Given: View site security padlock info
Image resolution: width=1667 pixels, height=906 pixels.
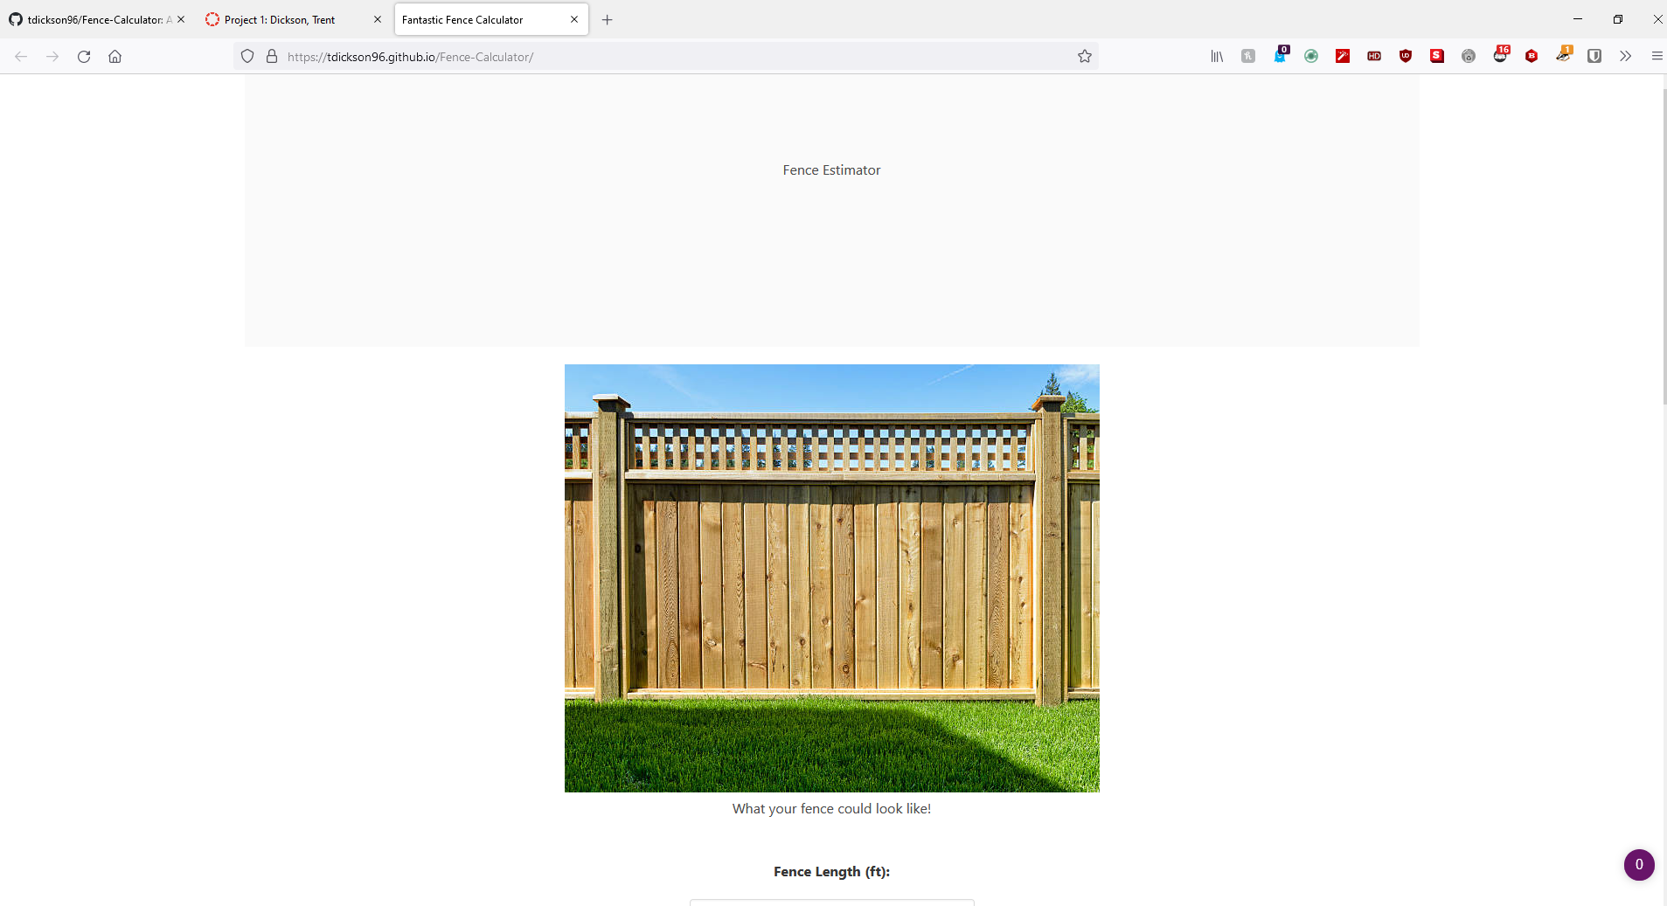Looking at the screenshot, I should 272,57.
